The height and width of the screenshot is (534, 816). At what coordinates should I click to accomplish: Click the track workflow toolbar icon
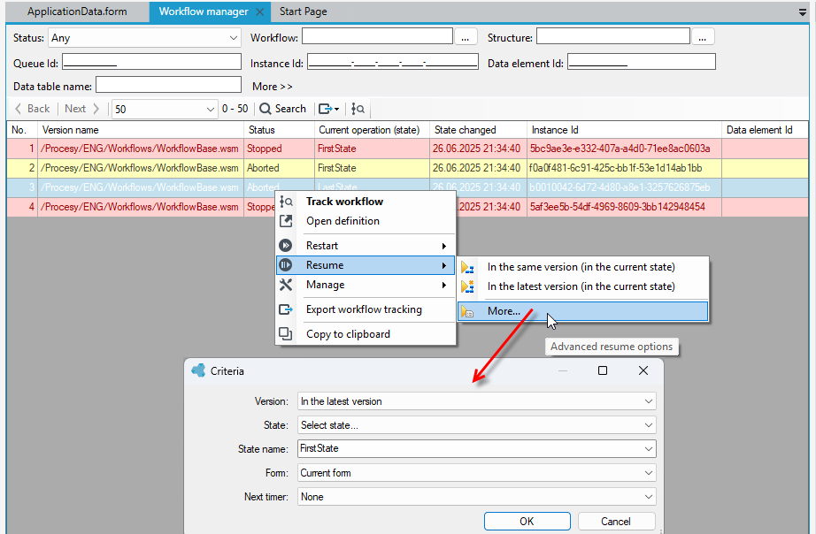tap(358, 109)
